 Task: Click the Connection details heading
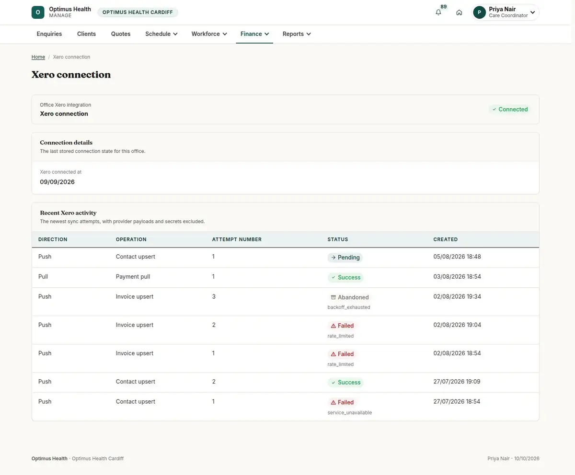click(x=66, y=142)
